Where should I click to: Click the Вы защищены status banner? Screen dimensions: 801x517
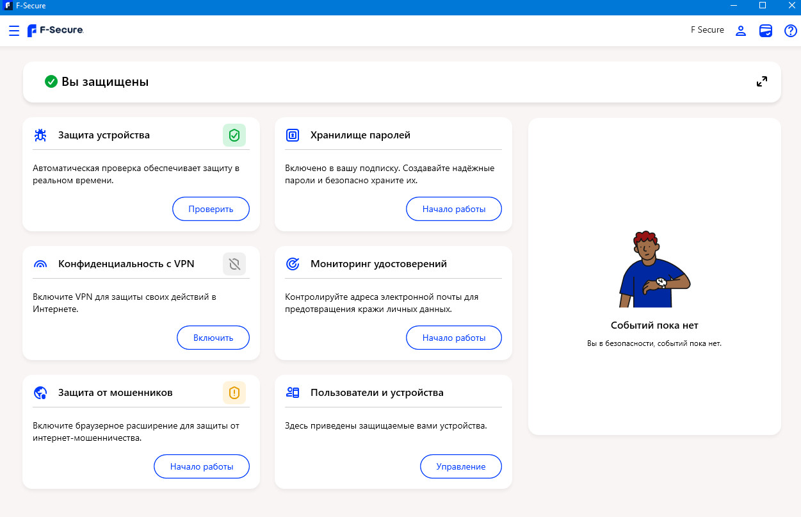coord(401,82)
